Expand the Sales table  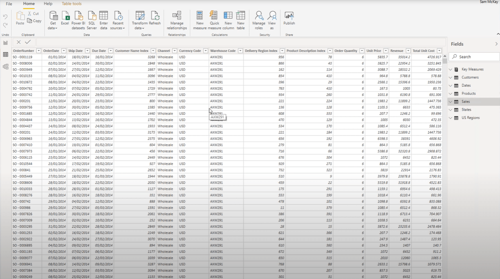[x=450, y=102]
